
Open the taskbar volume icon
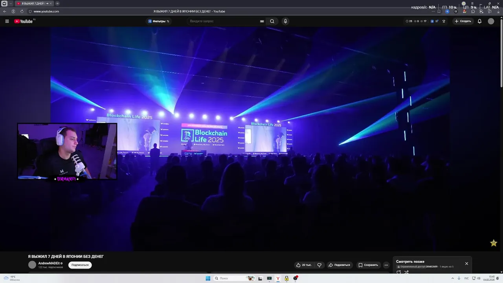point(479,278)
